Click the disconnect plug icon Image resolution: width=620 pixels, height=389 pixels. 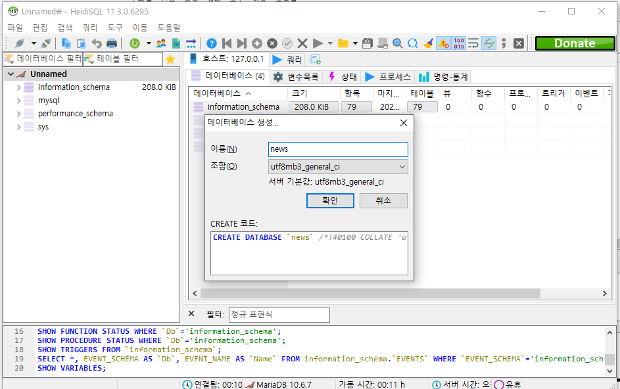46,43
